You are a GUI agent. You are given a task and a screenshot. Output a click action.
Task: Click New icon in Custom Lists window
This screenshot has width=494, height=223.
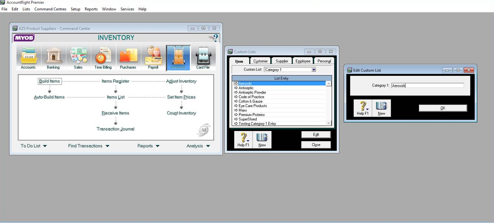262,140
